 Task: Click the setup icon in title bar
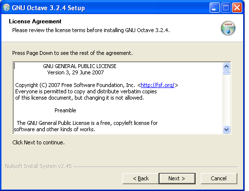tap(6, 7)
